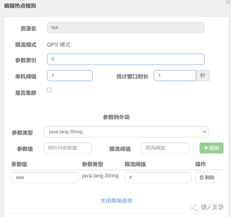The height and width of the screenshot is (217, 231).
Task: Focus the 参数索引 input field
Action: (x=125, y=59)
